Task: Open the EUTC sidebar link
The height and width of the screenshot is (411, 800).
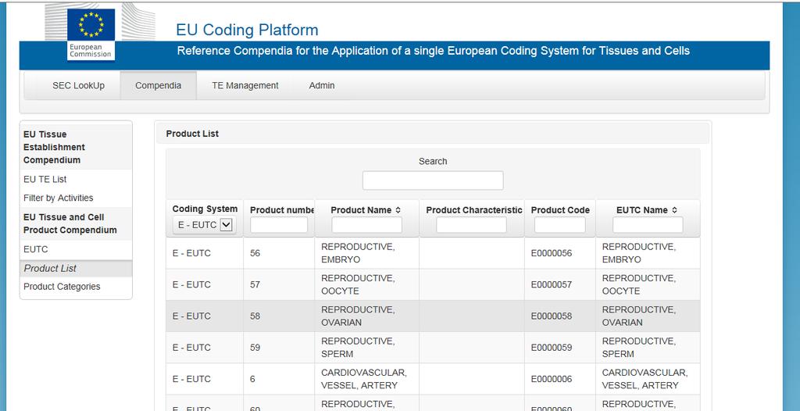Action: 36,250
